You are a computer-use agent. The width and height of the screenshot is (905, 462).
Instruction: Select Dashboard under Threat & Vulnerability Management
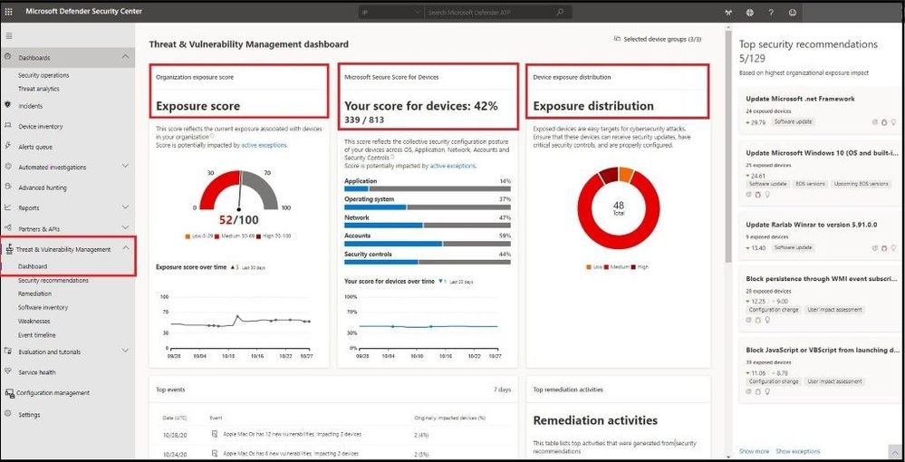(33, 266)
